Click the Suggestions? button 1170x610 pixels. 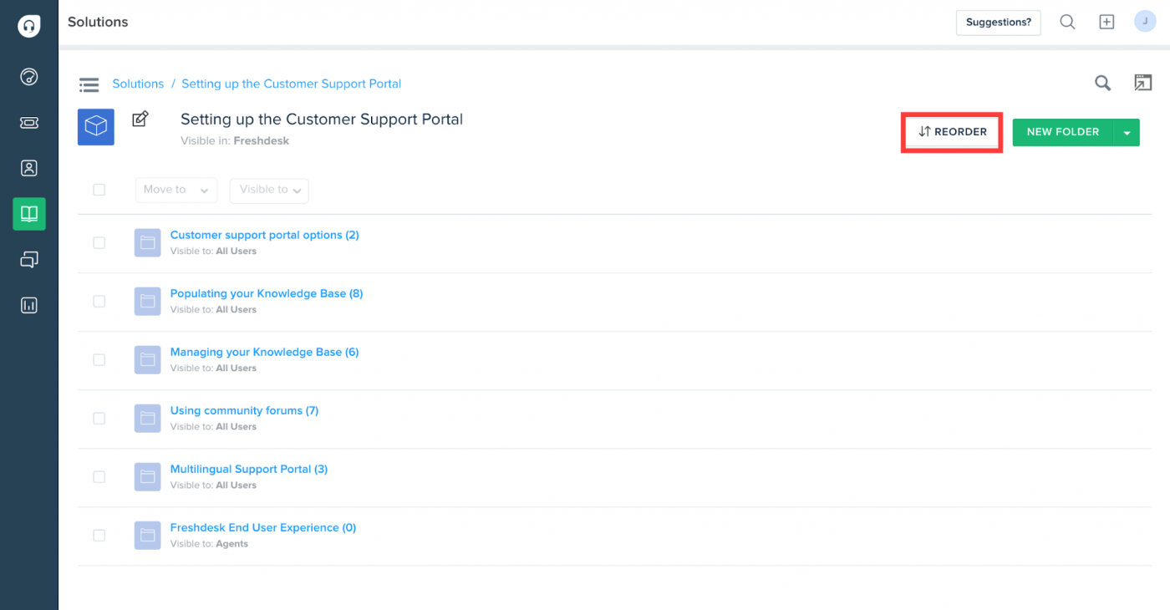pyautogui.click(x=998, y=23)
